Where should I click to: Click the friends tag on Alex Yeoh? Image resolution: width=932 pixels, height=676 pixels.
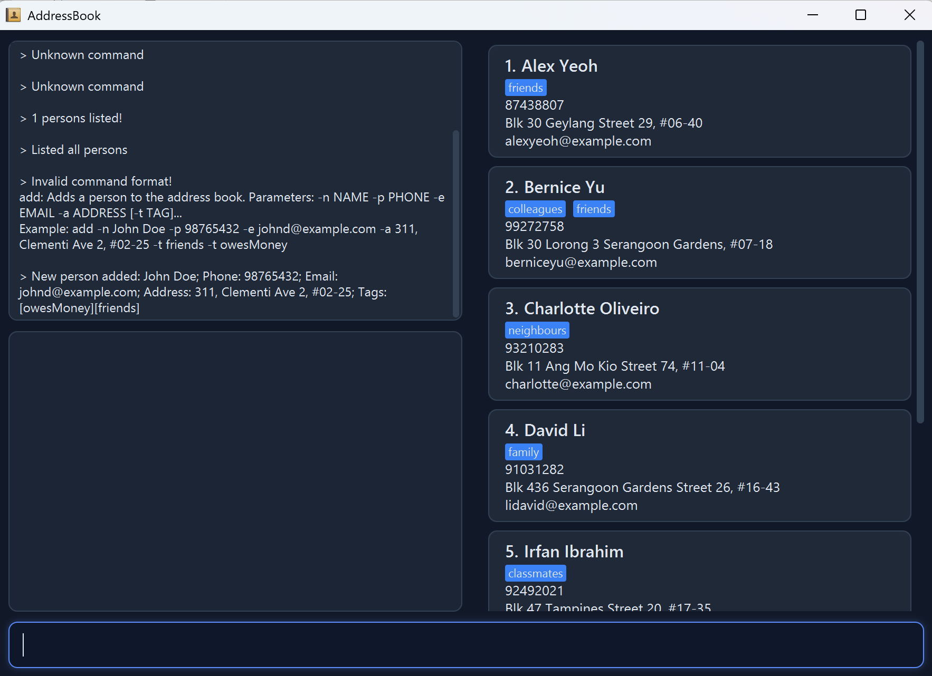(525, 88)
